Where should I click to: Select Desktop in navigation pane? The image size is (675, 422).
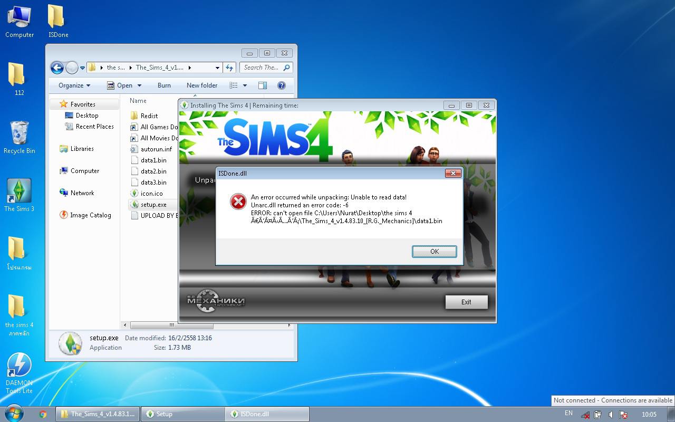(82, 116)
